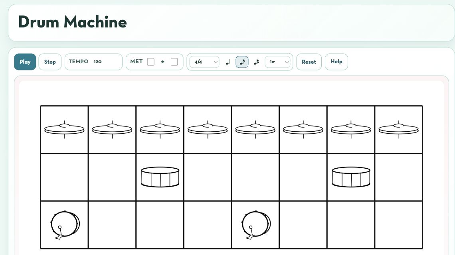Enable the MET metronome checkbox

coord(150,62)
